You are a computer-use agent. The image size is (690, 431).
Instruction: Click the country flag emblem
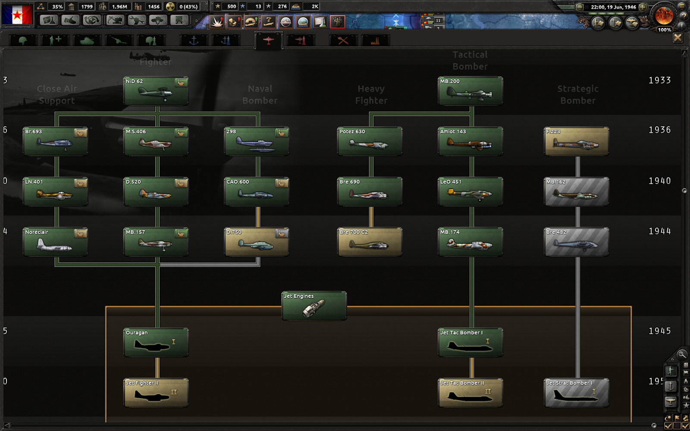(17, 14)
